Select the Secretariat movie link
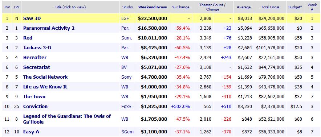Image resolution: width=321 pixels, height=137 pixels. (x=37, y=67)
